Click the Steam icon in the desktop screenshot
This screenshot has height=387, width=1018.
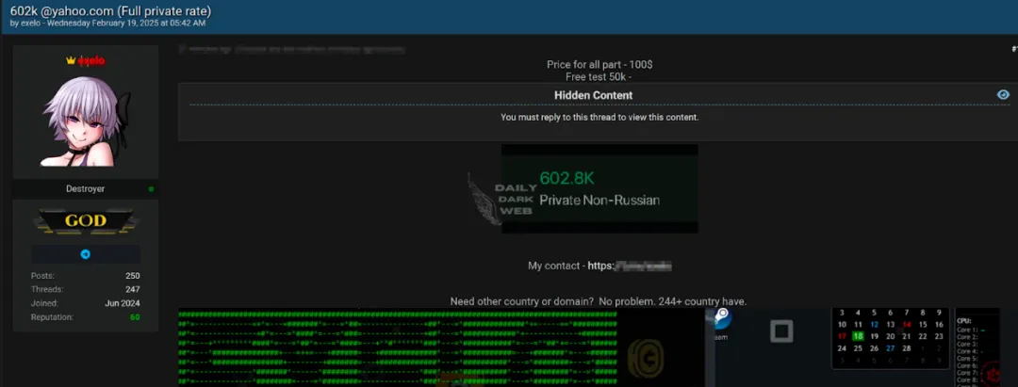coord(722,317)
